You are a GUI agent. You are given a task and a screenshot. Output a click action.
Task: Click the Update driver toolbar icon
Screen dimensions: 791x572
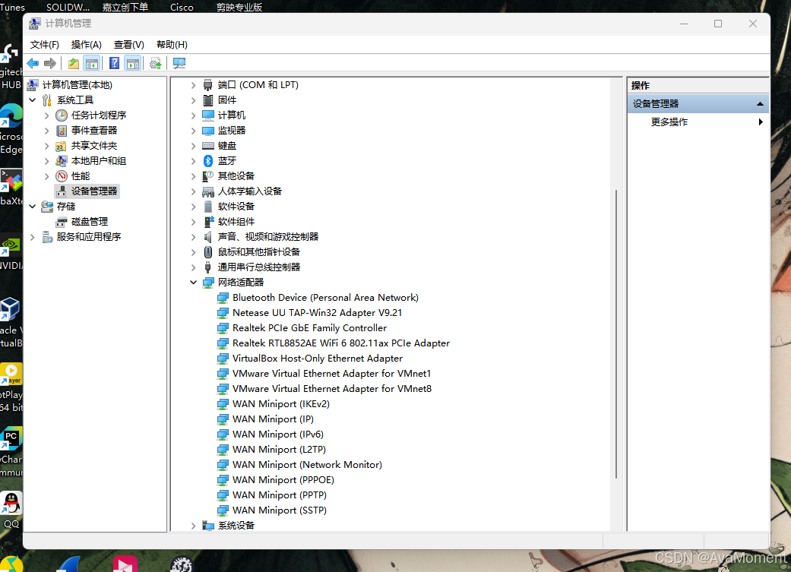pos(155,64)
